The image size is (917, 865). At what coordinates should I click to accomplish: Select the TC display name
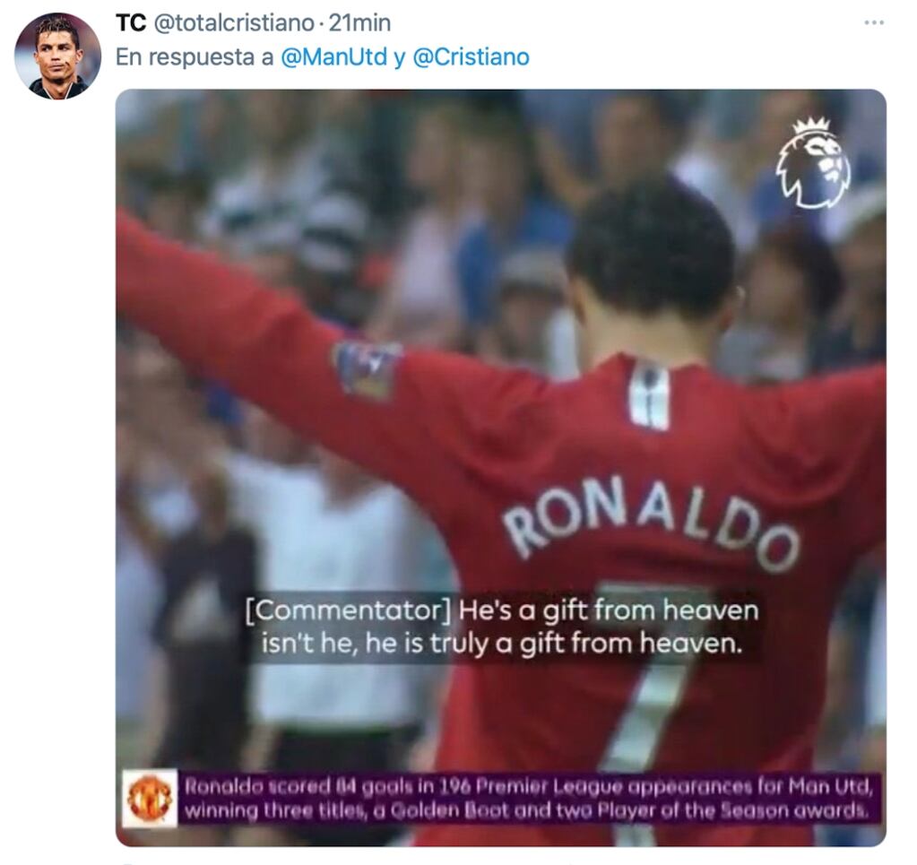[x=130, y=23]
